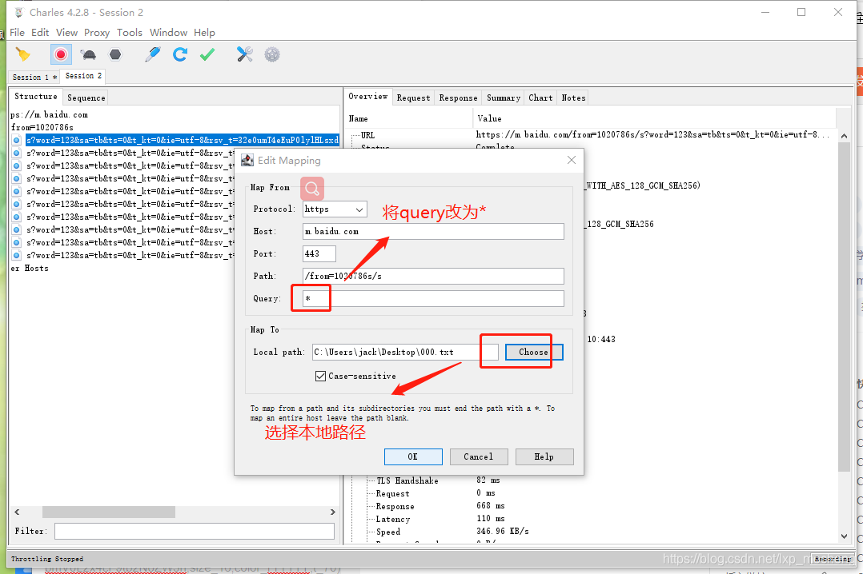Click the Cancel button in Edit Mapping

[478, 457]
